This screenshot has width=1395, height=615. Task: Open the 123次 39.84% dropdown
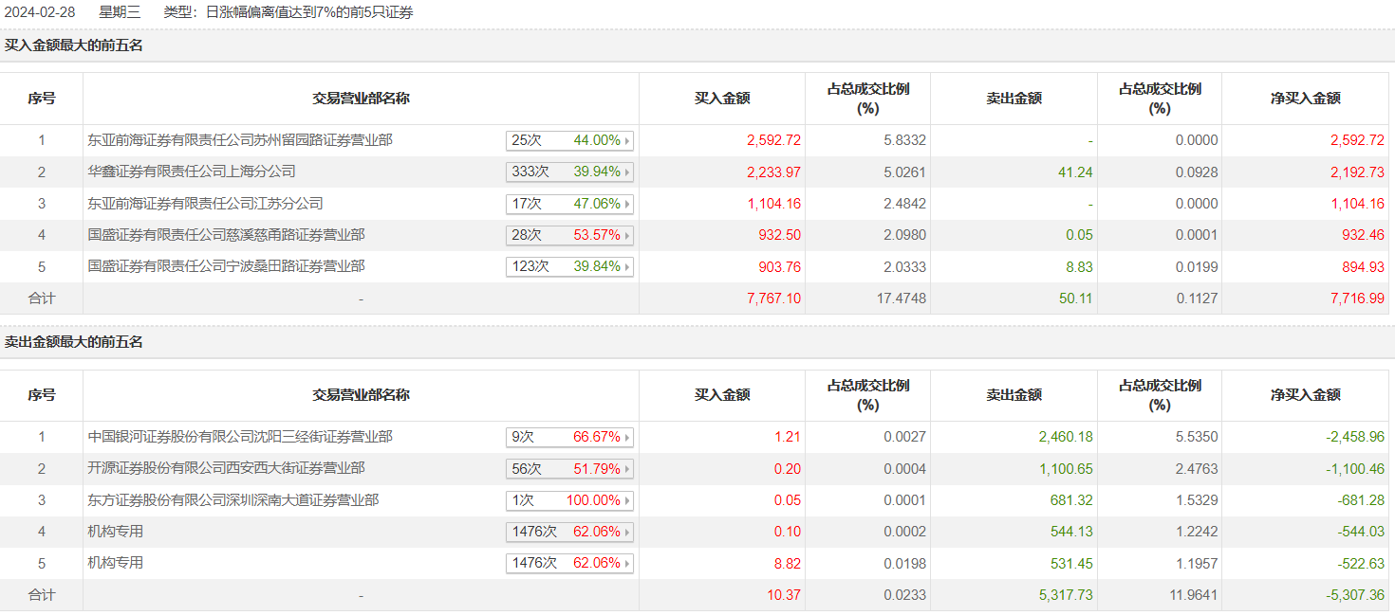627,266
